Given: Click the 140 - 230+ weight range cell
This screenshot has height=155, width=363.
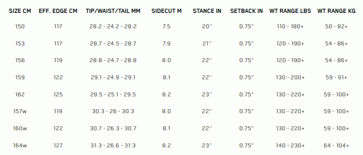Looking at the screenshot, I should pos(290,145).
